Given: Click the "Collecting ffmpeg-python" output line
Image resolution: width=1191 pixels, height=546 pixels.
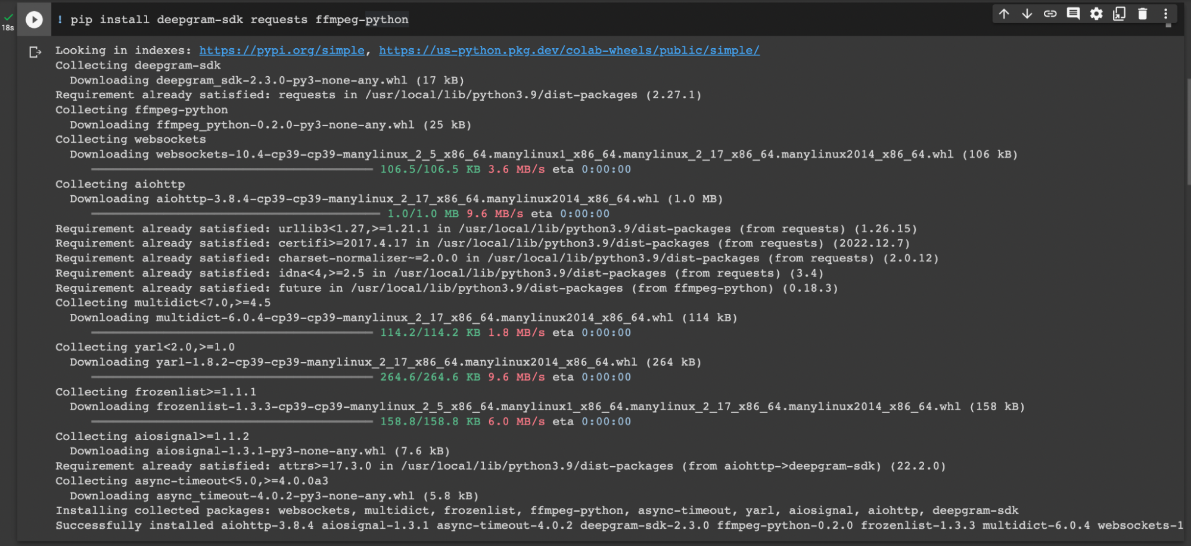Looking at the screenshot, I should pos(141,110).
